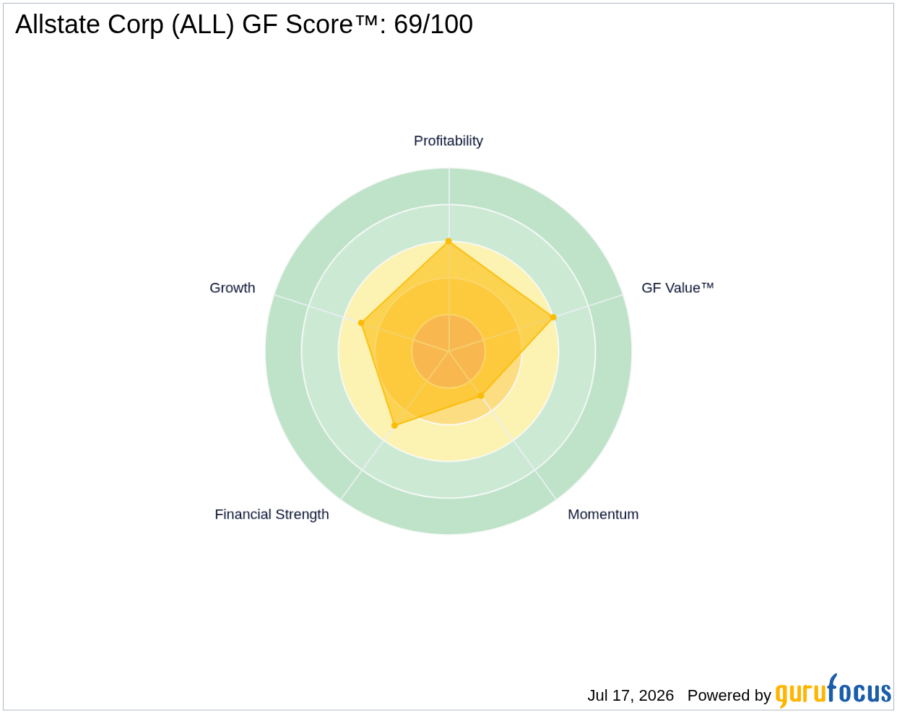Select the Financial Strength axis label
The width and height of the screenshot is (897, 713).
(272, 515)
